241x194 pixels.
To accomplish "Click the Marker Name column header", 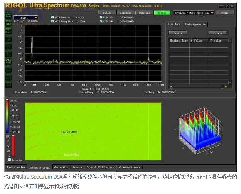I will [x=179, y=41].
